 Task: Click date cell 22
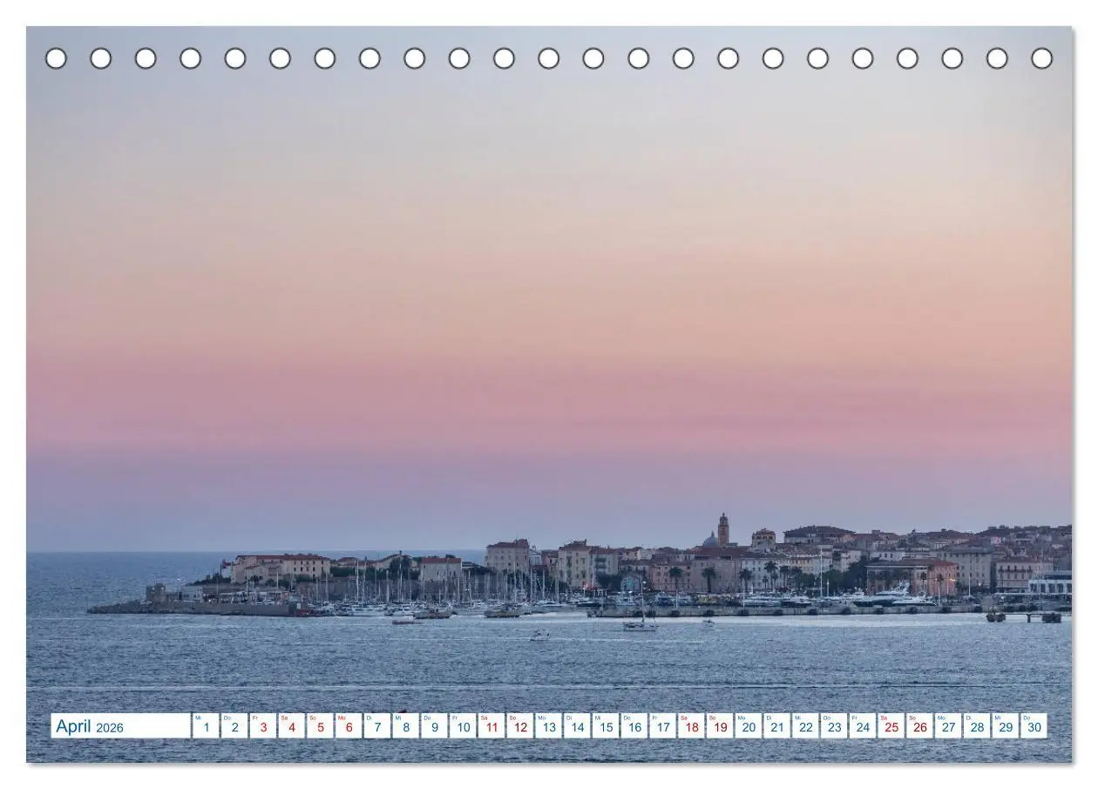[x=805, y=726]
